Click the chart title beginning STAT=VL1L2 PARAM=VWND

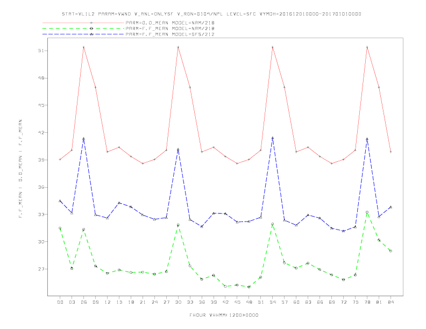211,14
